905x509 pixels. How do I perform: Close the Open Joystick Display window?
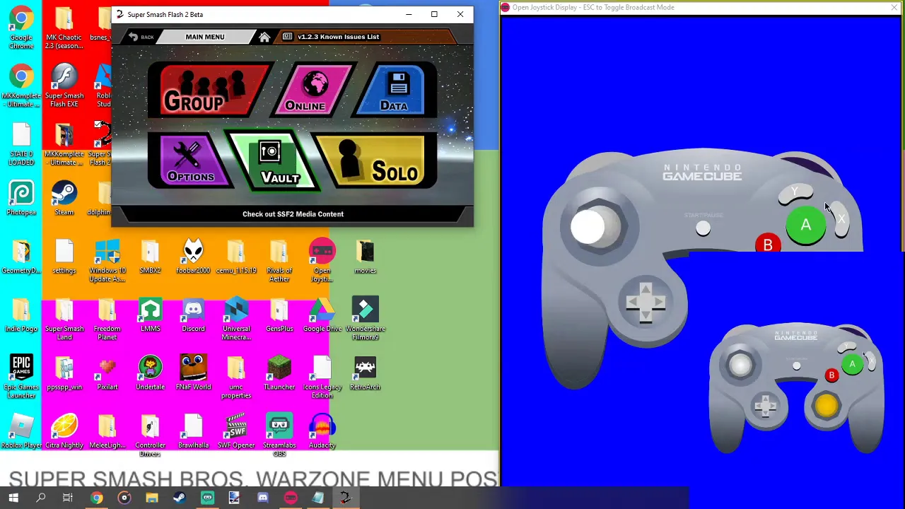(x=894, y=7)
